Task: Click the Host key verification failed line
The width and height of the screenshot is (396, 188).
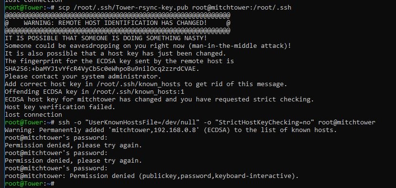Action: point(60,107)
